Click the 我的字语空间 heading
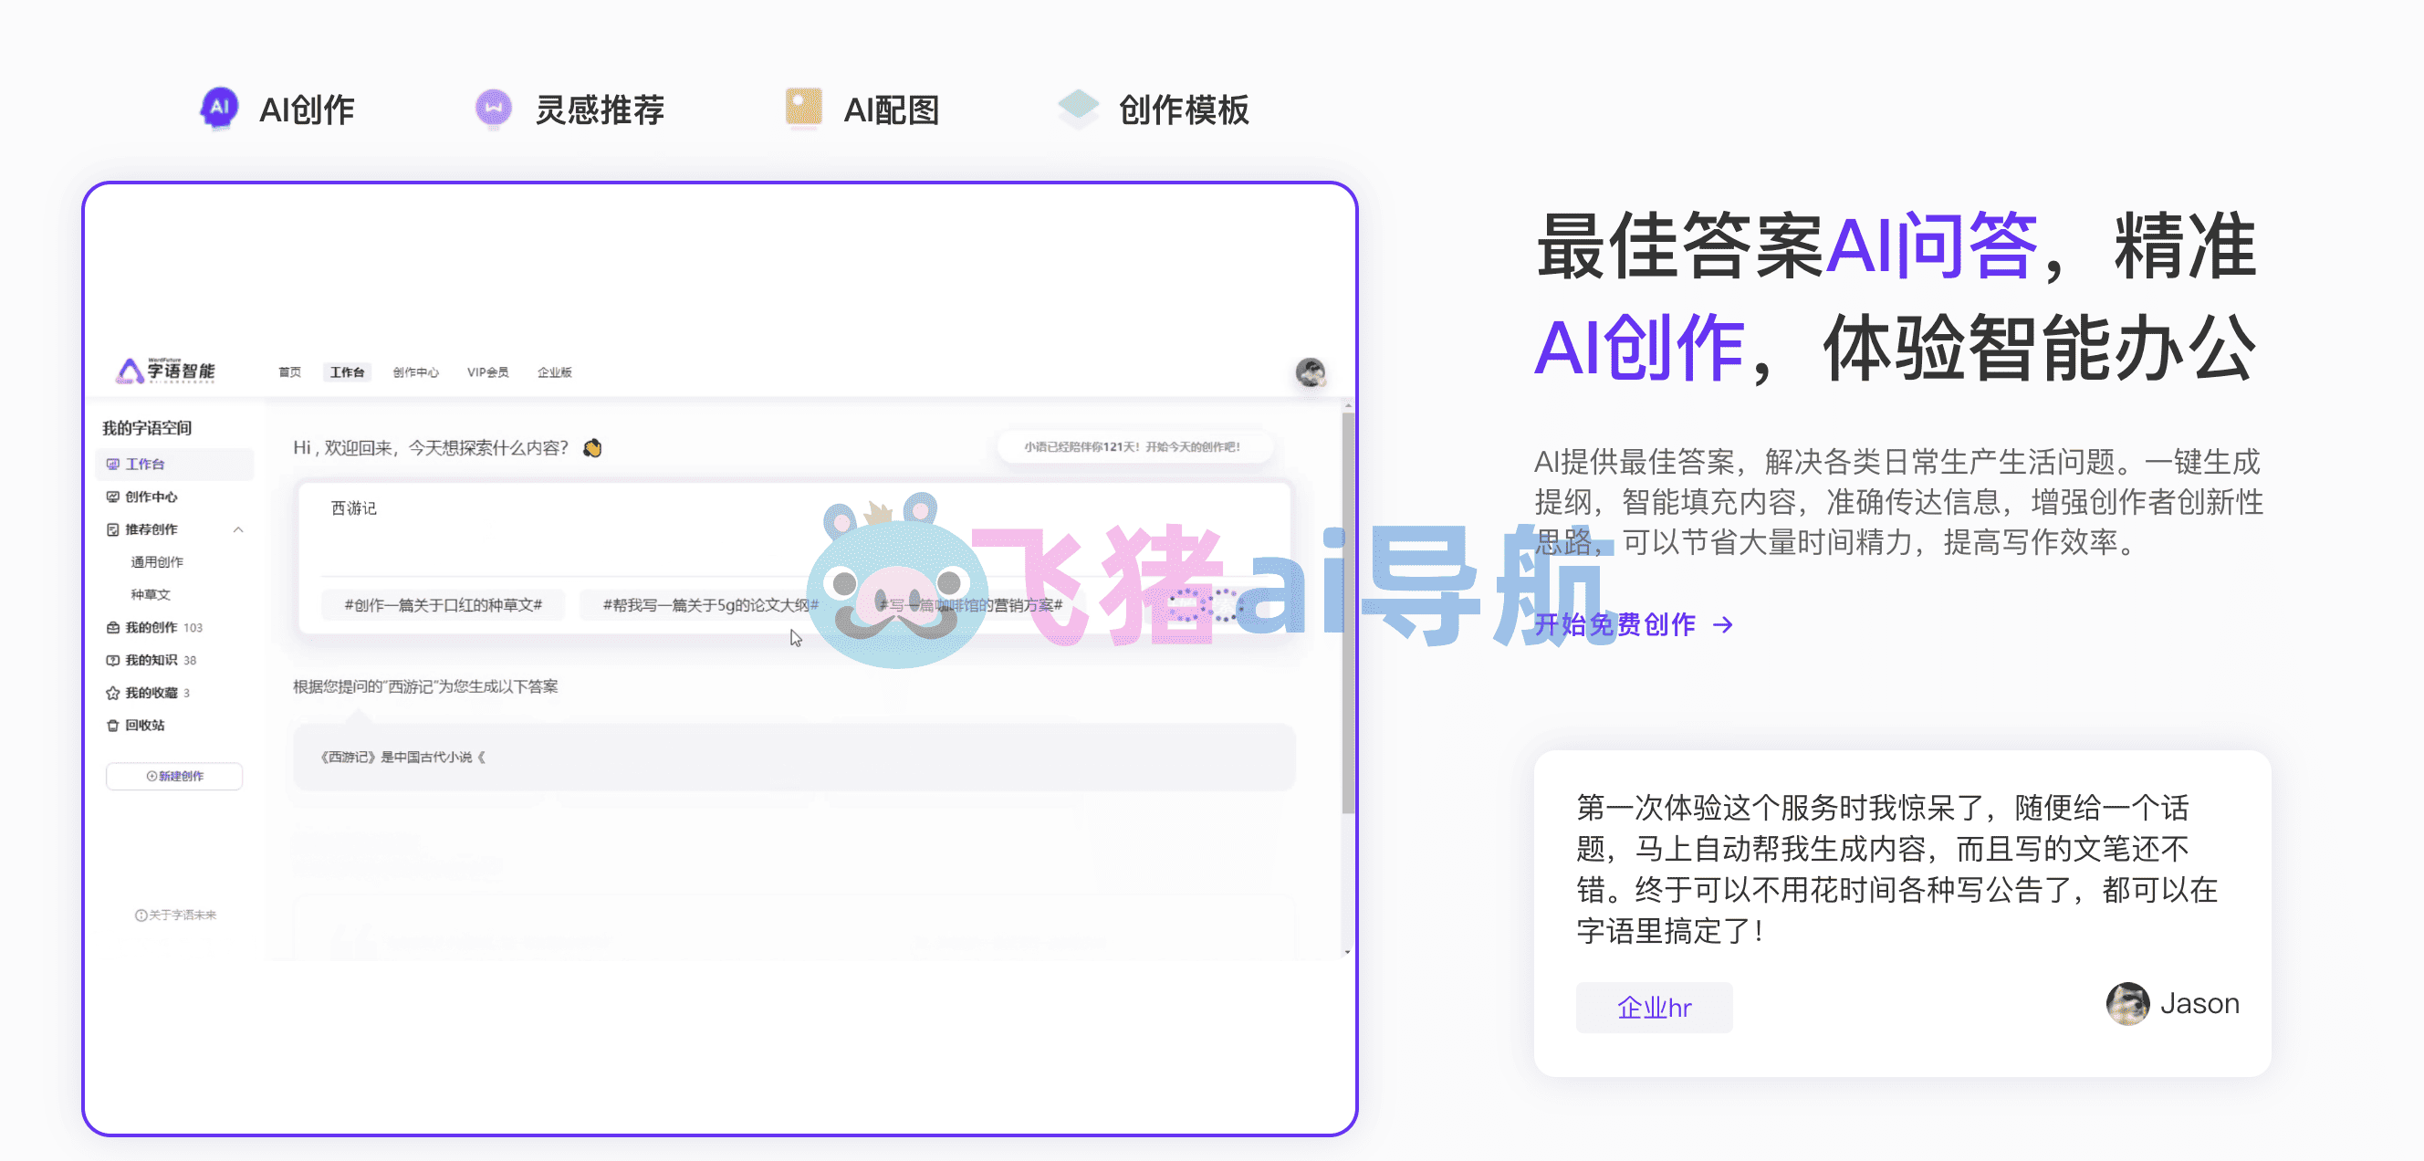This screenshot has width=2424, height=1161. 147,428
